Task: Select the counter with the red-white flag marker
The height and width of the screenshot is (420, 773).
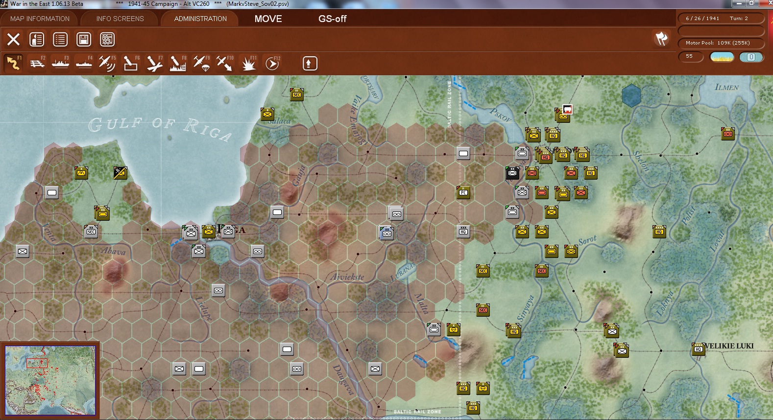Action: (564, 115)
